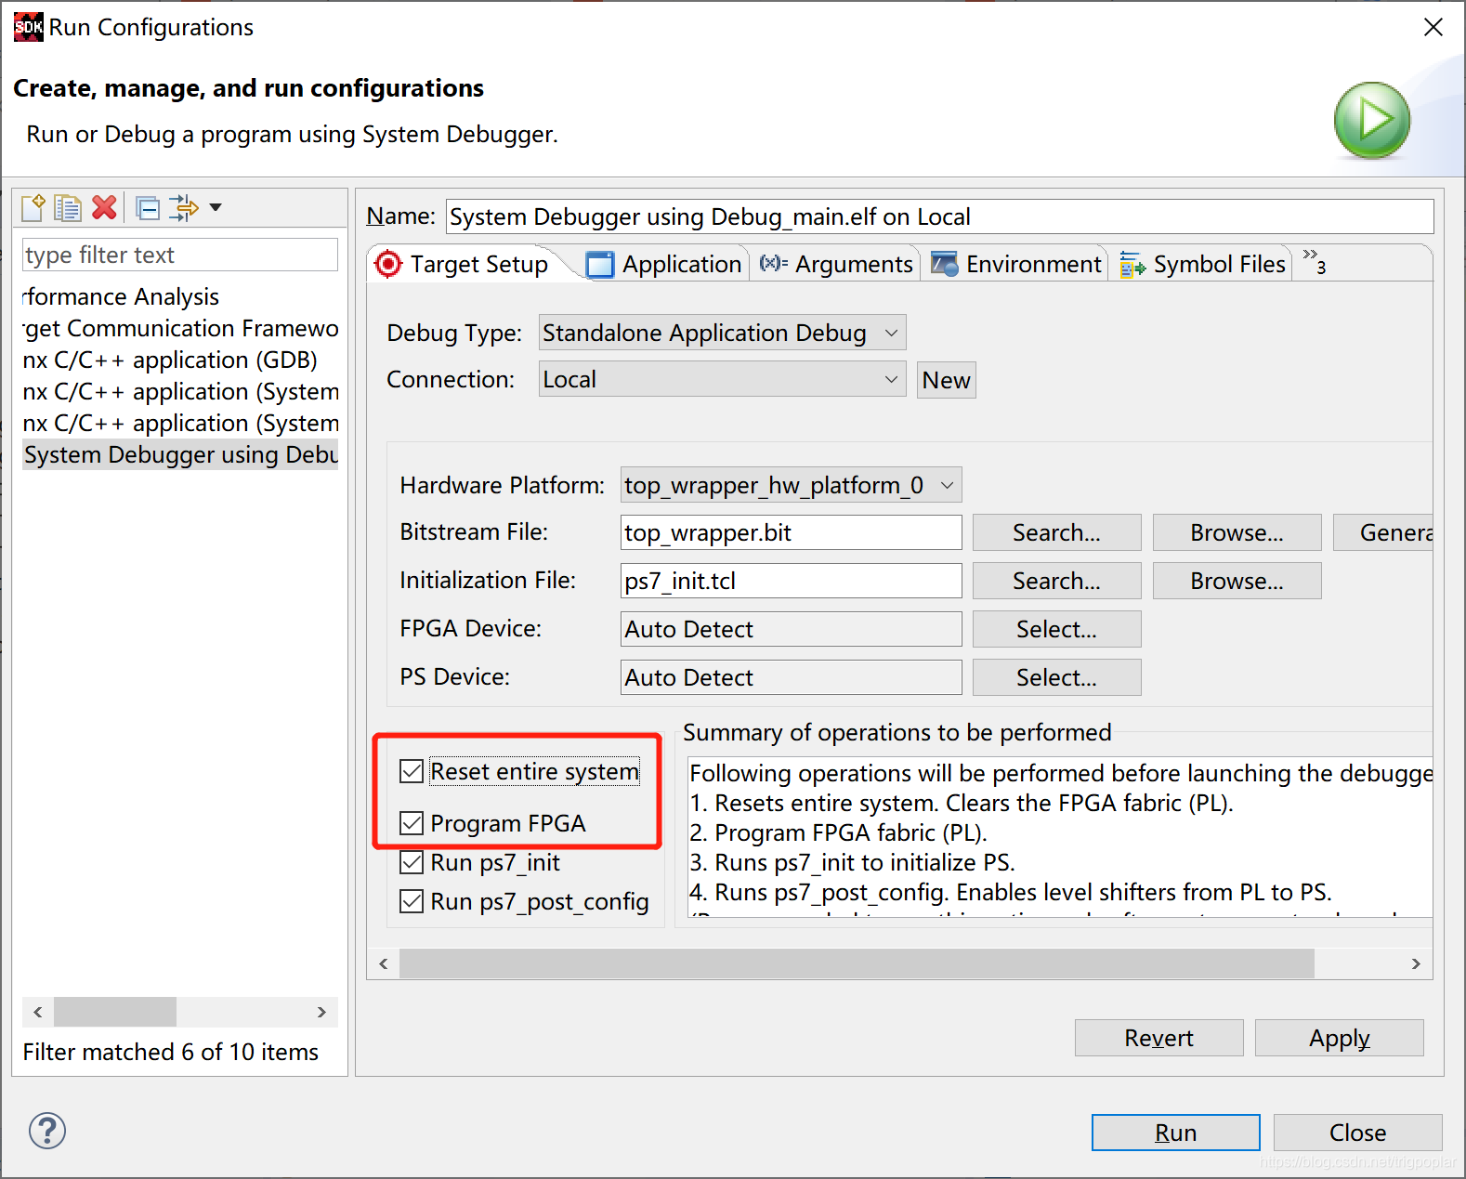Click the Run button
Screen dimensions: 1466x1179
[x=1175, y=1133]
